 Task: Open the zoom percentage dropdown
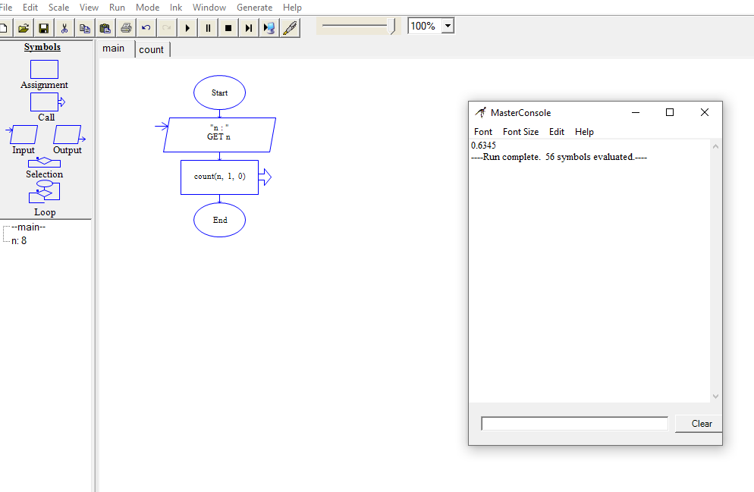coord(448,25)
